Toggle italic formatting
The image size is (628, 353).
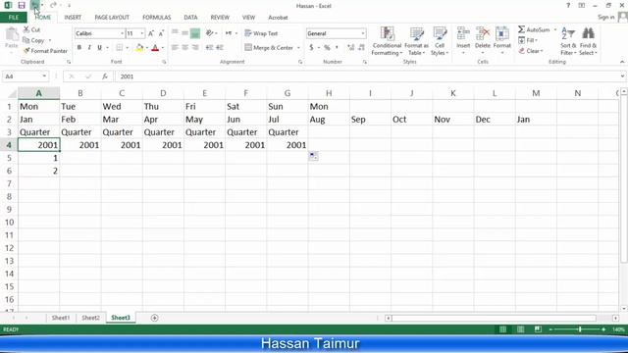click(x=89, y=48)
